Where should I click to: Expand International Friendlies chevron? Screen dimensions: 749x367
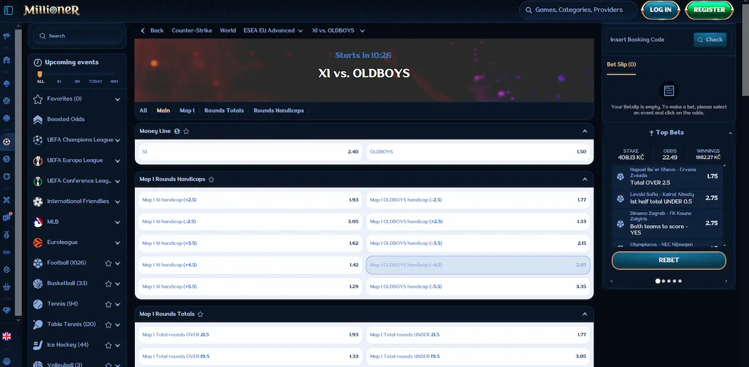pos(117,202)
